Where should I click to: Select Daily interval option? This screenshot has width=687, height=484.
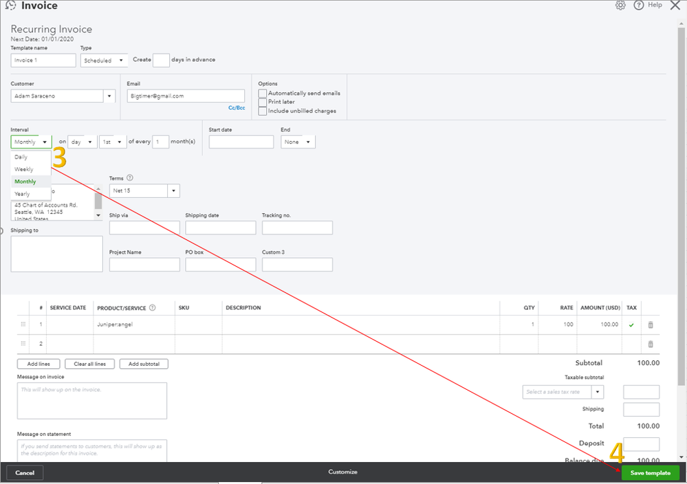click(x=31, y=157)
